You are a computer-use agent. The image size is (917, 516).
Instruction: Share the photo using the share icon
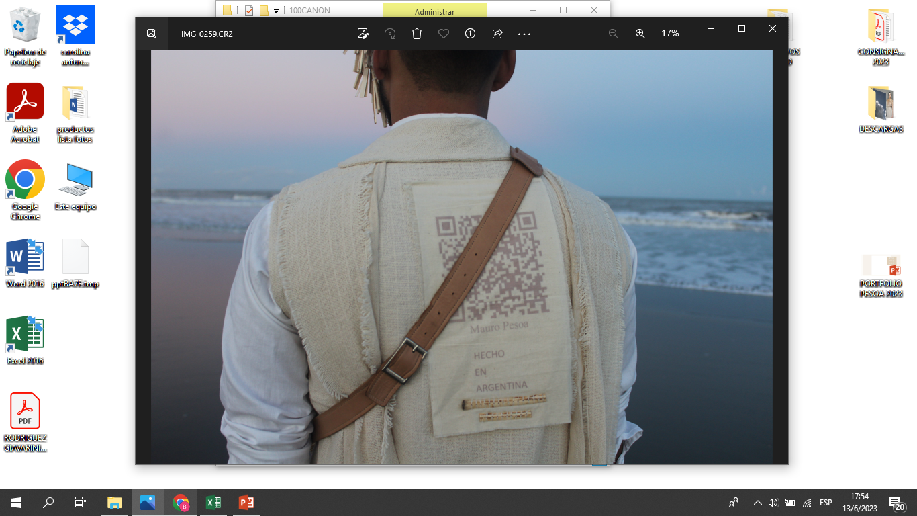coord(497,34)
